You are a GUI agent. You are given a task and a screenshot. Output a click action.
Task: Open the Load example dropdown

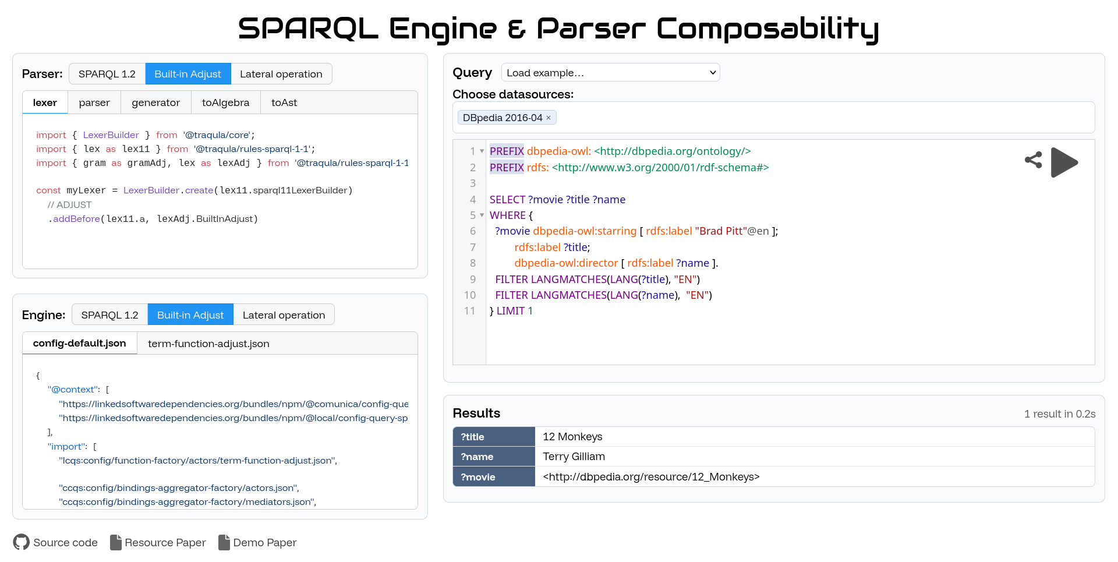pyautogui.click(x=610, y=72)
